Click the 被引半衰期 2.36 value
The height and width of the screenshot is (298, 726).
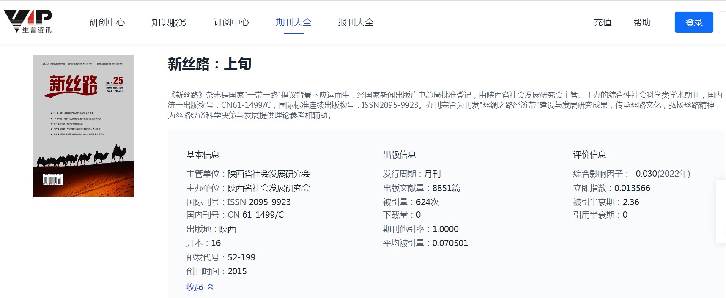(631, 202)
